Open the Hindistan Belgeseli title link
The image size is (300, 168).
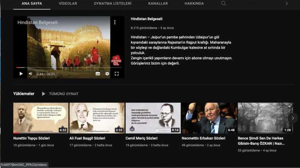point(147,19)
